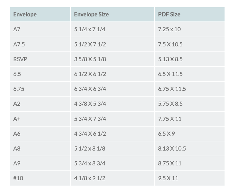The width and height of the screenshot is (234, 196).
Task: Select the 8.13 X 10.5 PDF size cell
Action: pyautogui.click(x=172, y=148)
